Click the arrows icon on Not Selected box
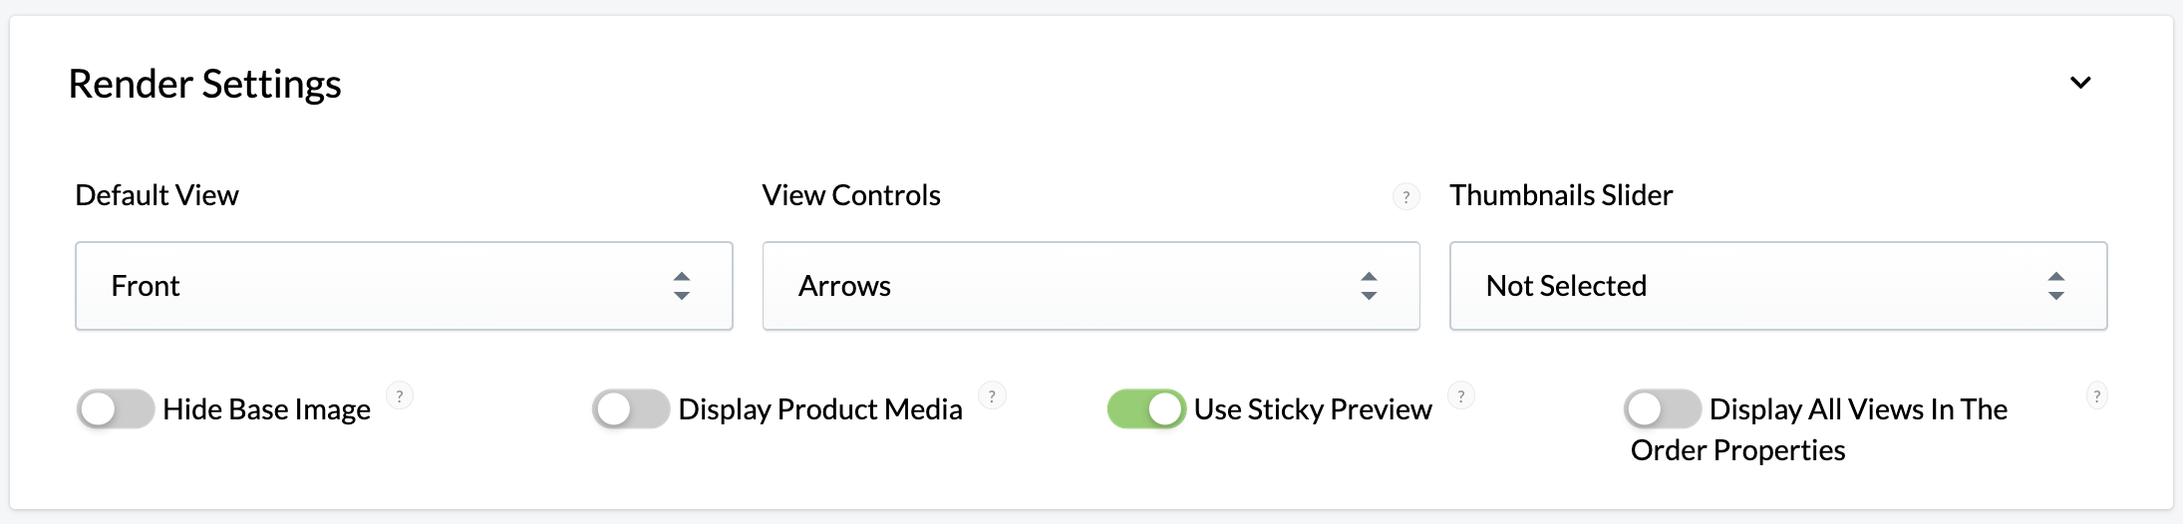Viewport: 2183px width, 524px height. pyautogui.click(x=2055, y=286)
